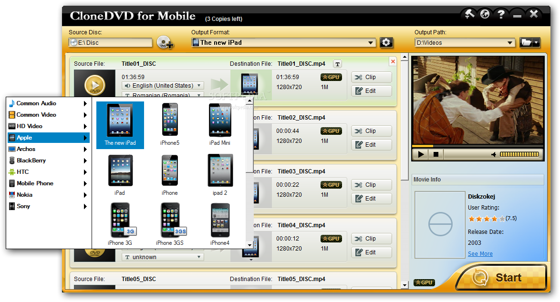Clip the Title02_DISC.mp4 video
Image resolution: width=560 pixels, height=302 pixels.
tap(372, 131)
